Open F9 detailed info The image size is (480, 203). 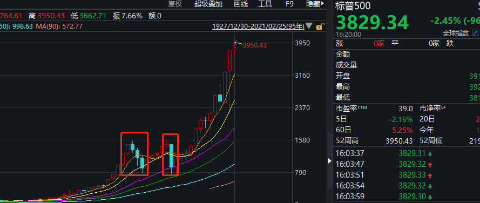(289, 4)
